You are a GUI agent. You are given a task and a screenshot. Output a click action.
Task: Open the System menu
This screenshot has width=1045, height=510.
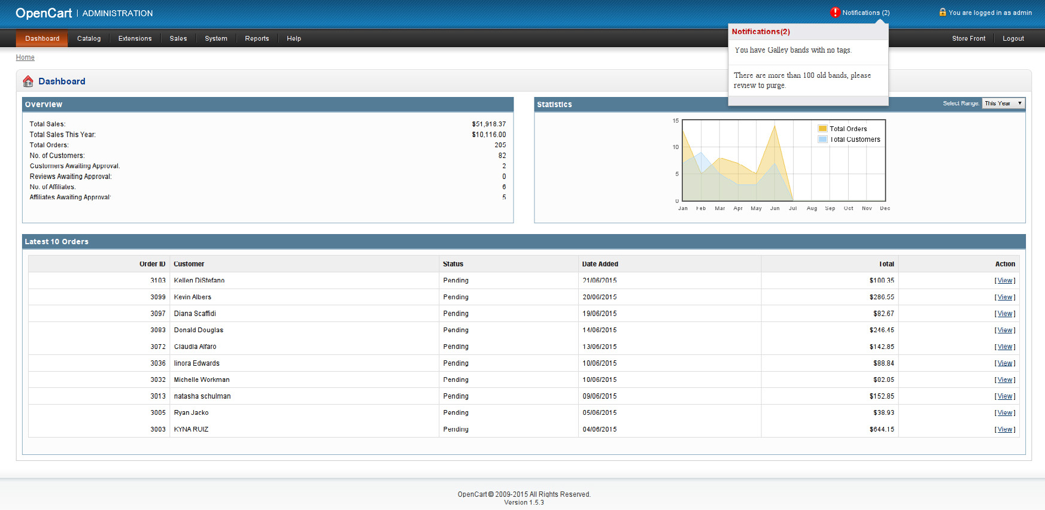216,38
